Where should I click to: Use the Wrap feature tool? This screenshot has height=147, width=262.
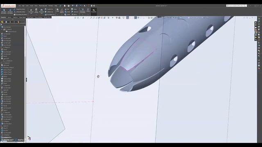coord(74,9)
